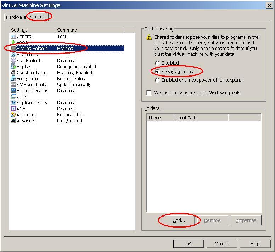Click the Replay settings icon
Screen dimensions: 275x252
(x=13, y=66)
